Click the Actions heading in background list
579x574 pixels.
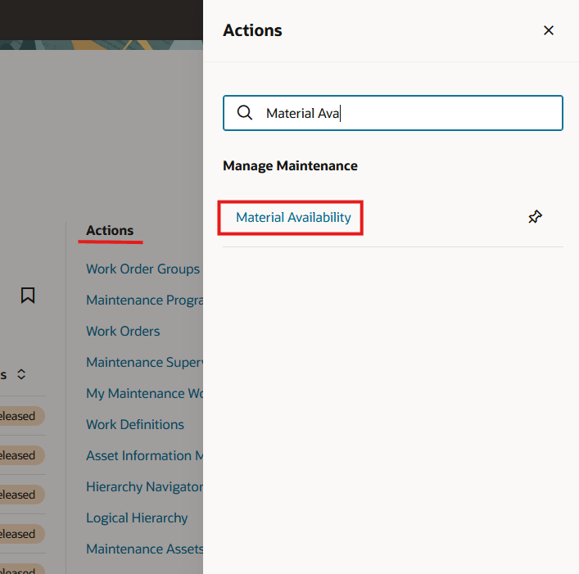click(x=110, y=230)
